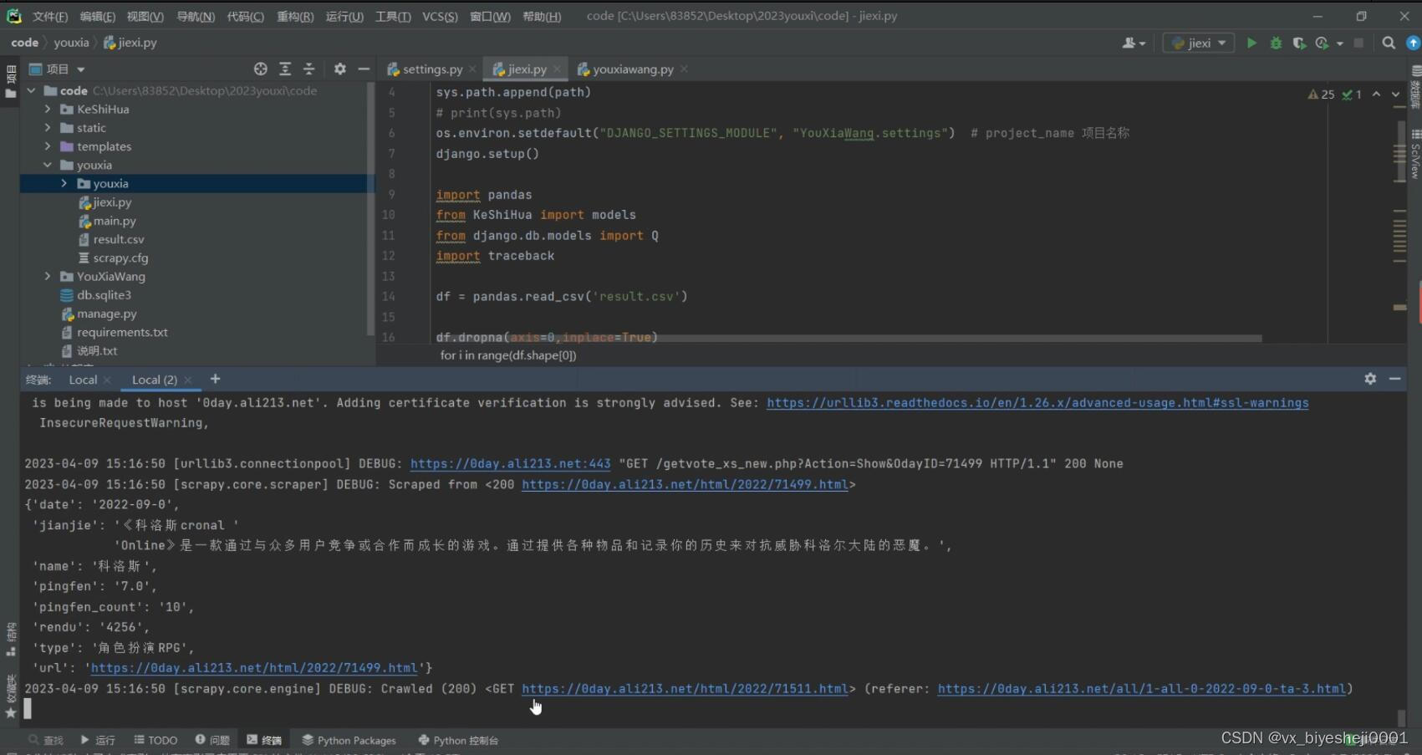Expand the KeShiHua folder
This screenshot has height=755, width=1422.
coord(48,110)
